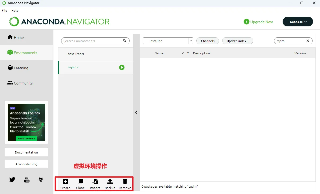This screenshot has height=194, width=320.
Task: Open the Anaconda Blog button
Action: click(26, 164)
